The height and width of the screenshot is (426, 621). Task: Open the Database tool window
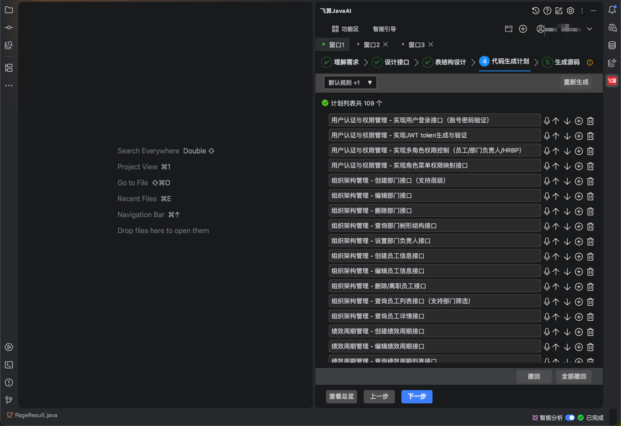pos(612,45)
